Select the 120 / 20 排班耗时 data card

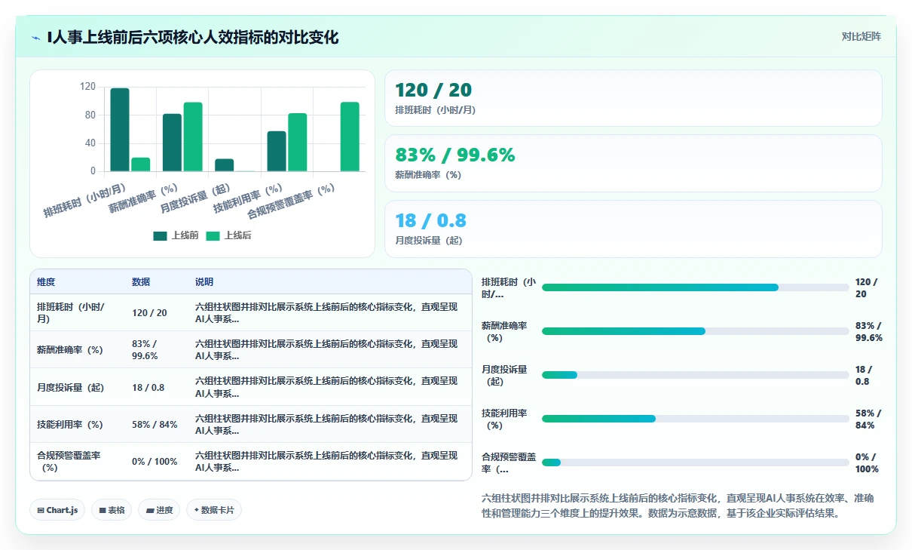pyautogui.click(x=633, y=98)
